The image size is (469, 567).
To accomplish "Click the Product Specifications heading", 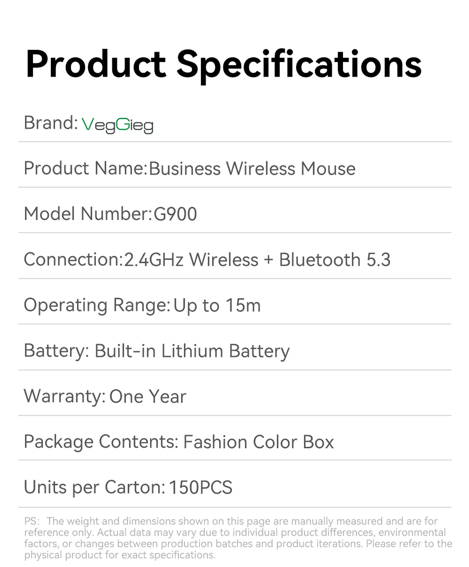I will coord(223,64).
